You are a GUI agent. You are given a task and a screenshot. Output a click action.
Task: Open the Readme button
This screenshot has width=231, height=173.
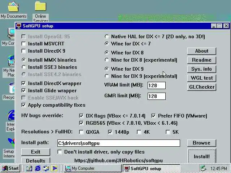(201, 60)
